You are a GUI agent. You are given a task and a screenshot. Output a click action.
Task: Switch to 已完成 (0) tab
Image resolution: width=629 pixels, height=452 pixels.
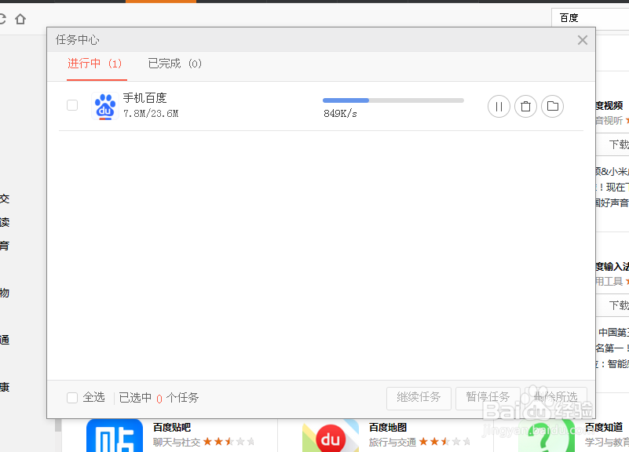[175, 64]
